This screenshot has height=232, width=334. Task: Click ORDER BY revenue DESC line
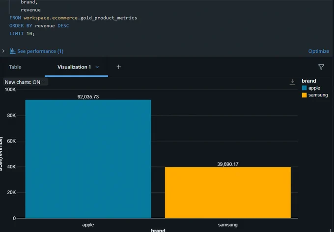coord(39,25)
